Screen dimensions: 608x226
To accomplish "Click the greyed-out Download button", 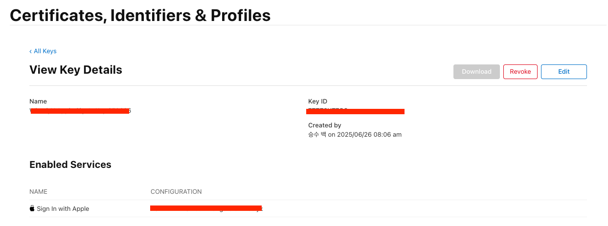I will click(476, 72).
